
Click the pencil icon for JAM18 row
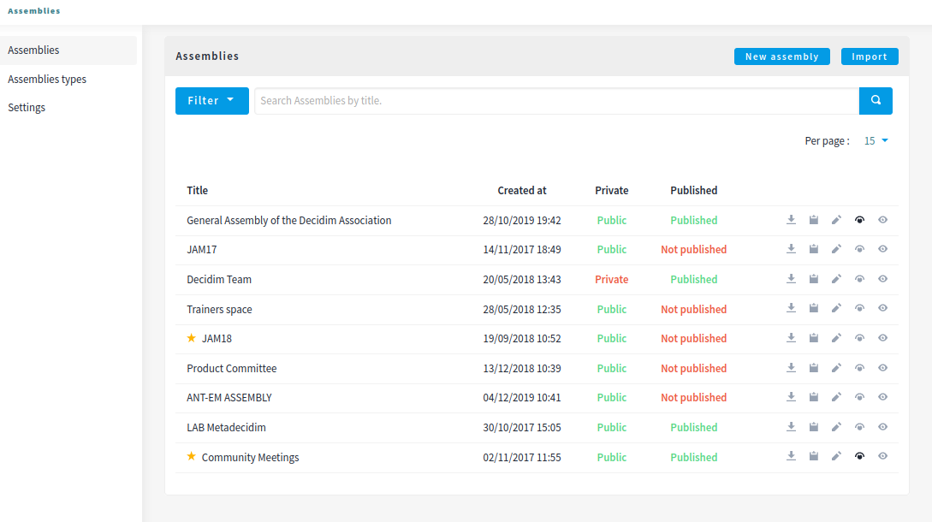click(x=837, y=338)
